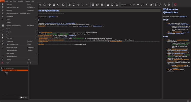This screenshot has height=102, width=191.
Task: Click the insert table toolbar icon
Action: 102,5
